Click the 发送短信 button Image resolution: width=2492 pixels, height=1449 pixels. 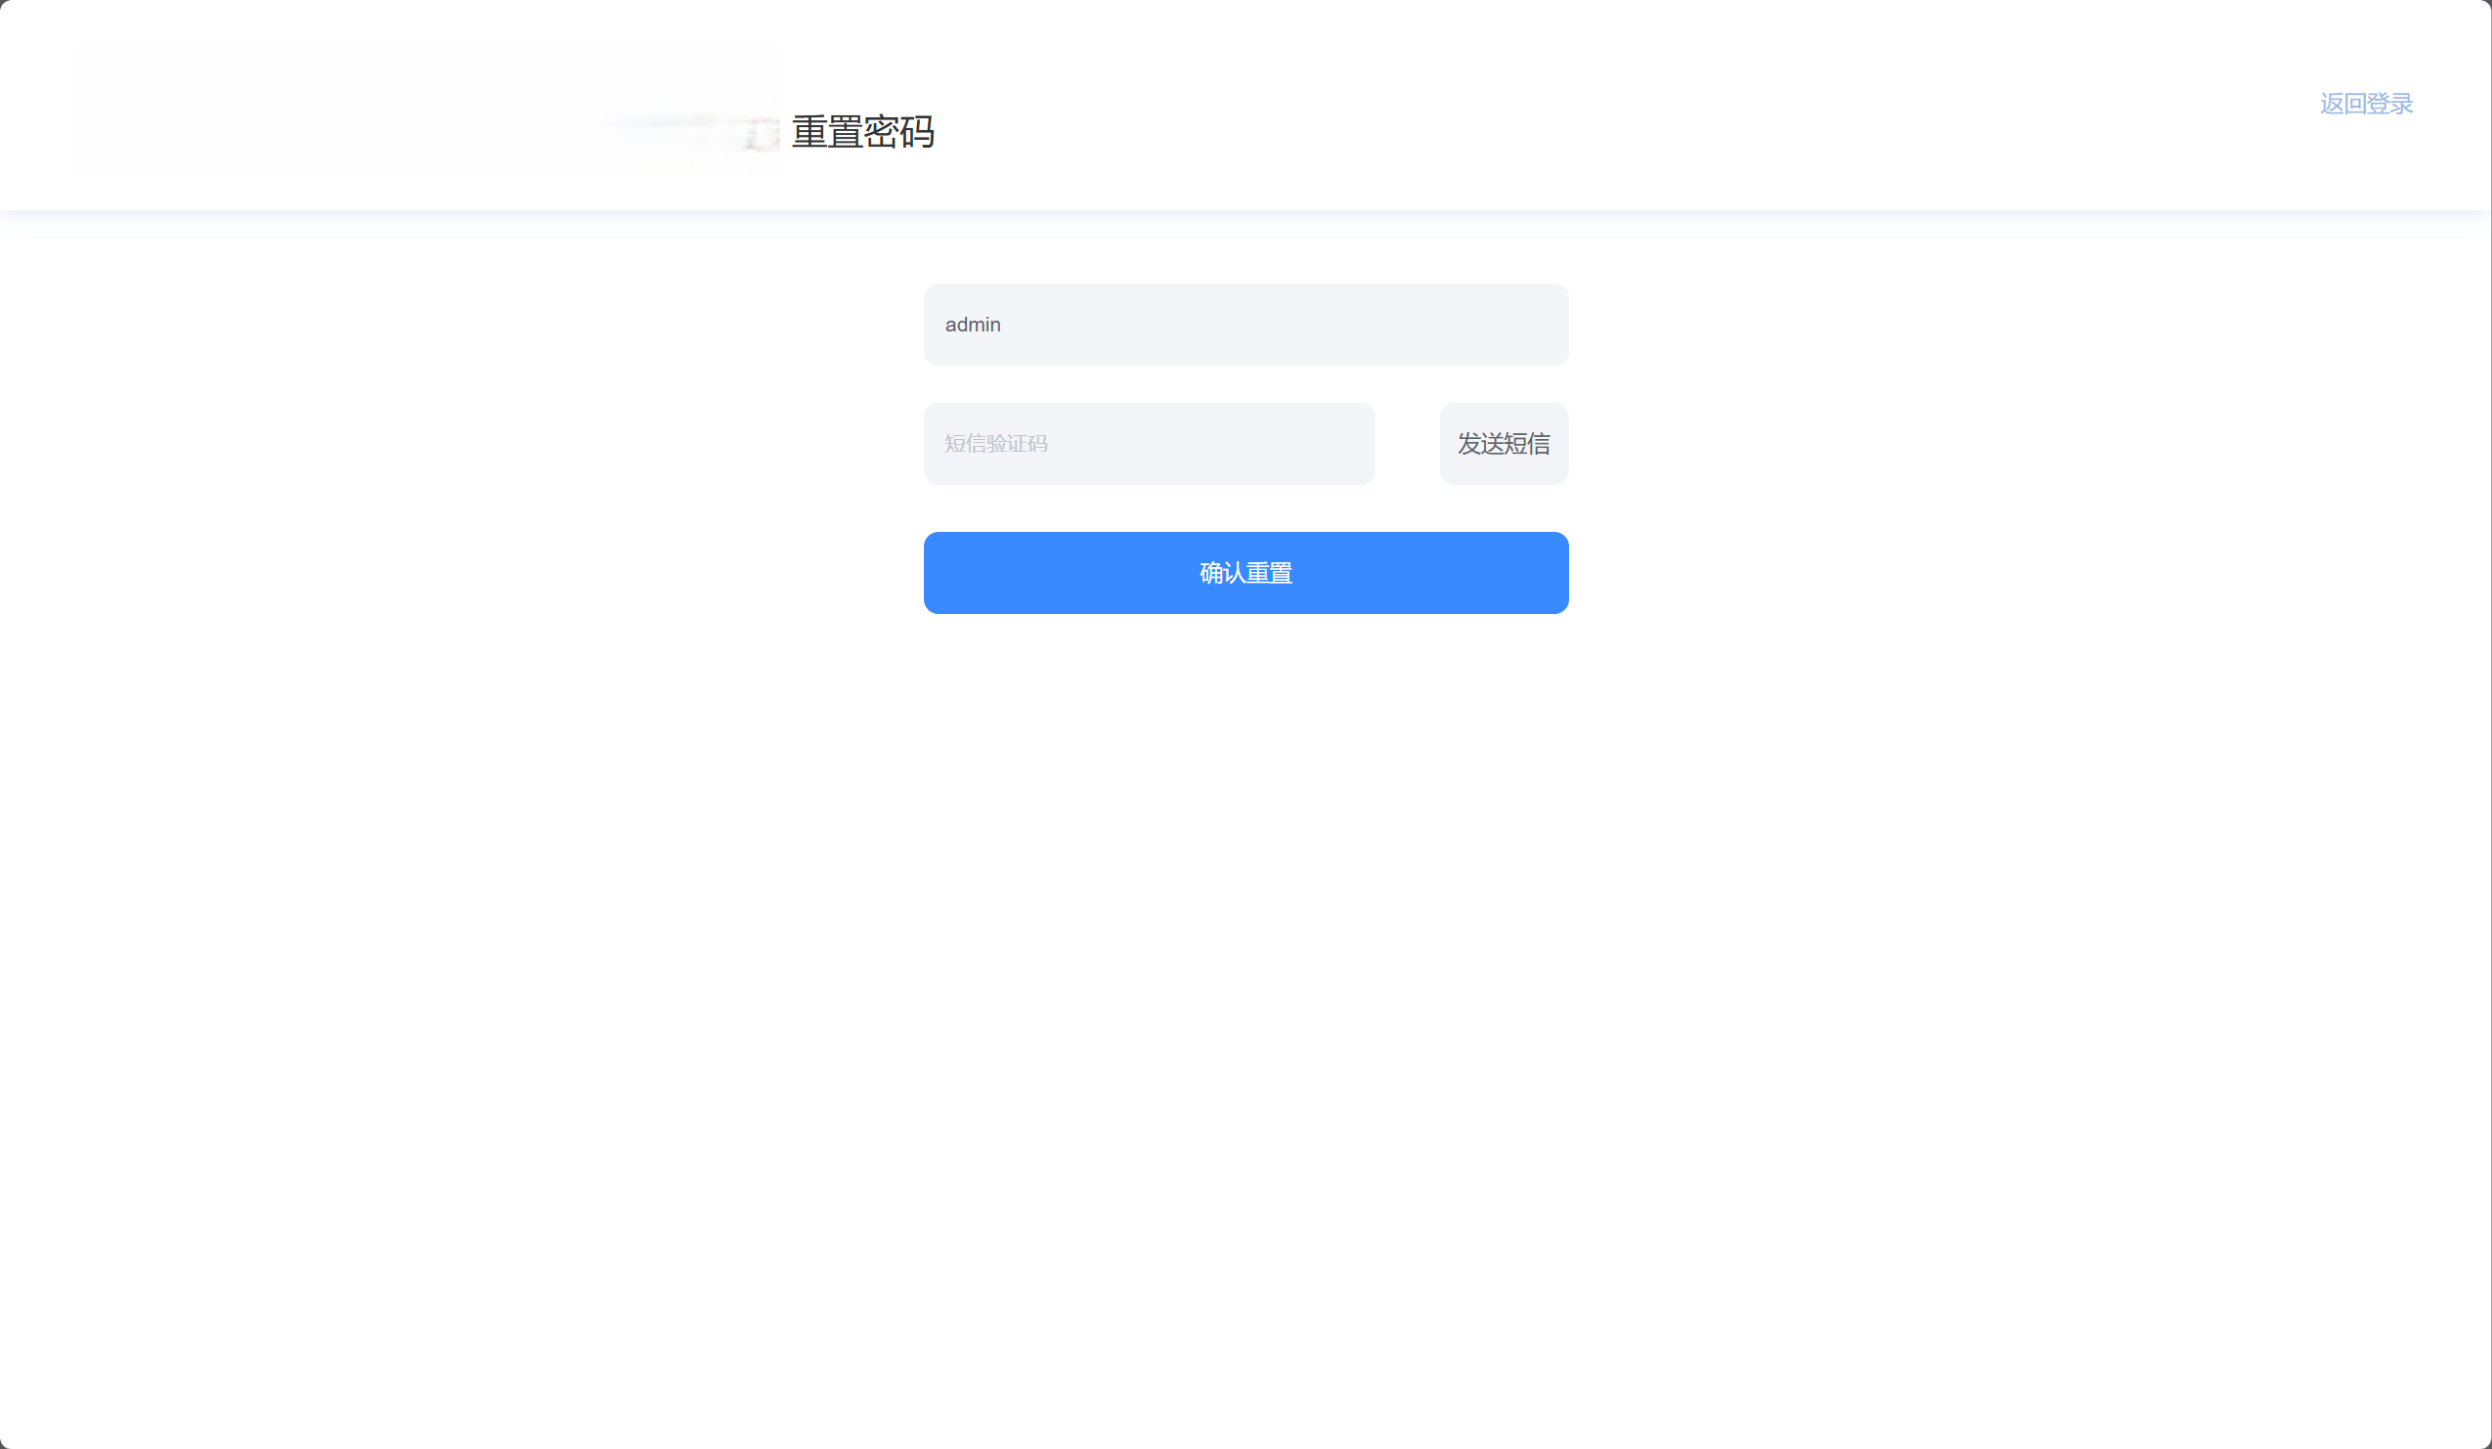click(1503, 443)
